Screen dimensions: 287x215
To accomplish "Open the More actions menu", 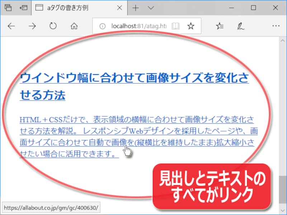I will tap(276, 26).
